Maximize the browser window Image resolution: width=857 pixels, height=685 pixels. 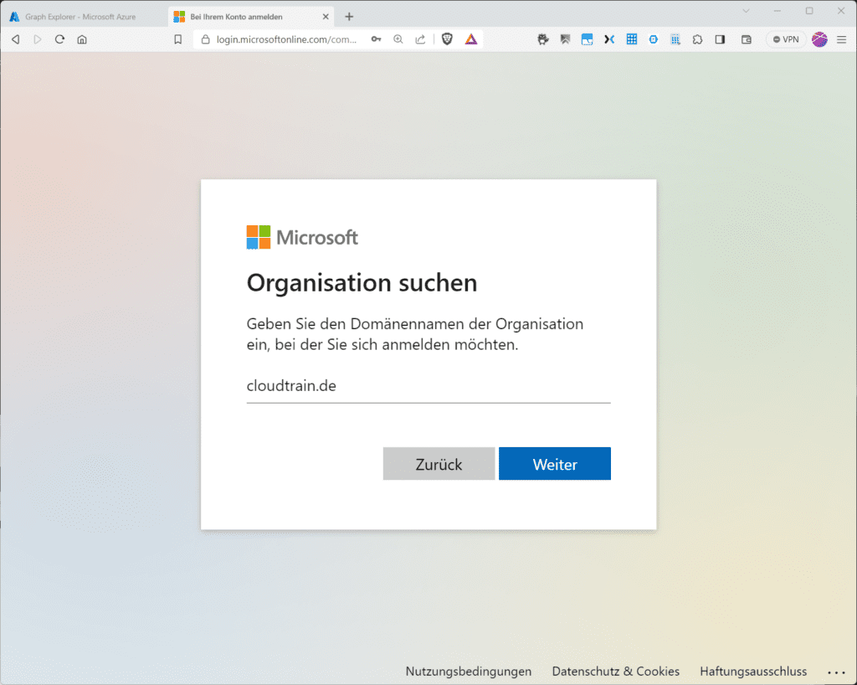pyautogui.click(x=809, y=11)
